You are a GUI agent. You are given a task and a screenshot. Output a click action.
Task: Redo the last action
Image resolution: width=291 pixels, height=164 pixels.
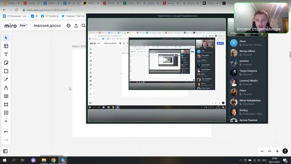coord(6,140)
